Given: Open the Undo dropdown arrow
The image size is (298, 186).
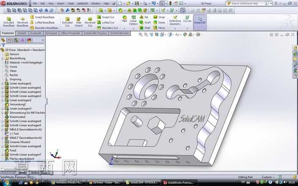Looking at the screenshot, I should (x=157, y=3).
